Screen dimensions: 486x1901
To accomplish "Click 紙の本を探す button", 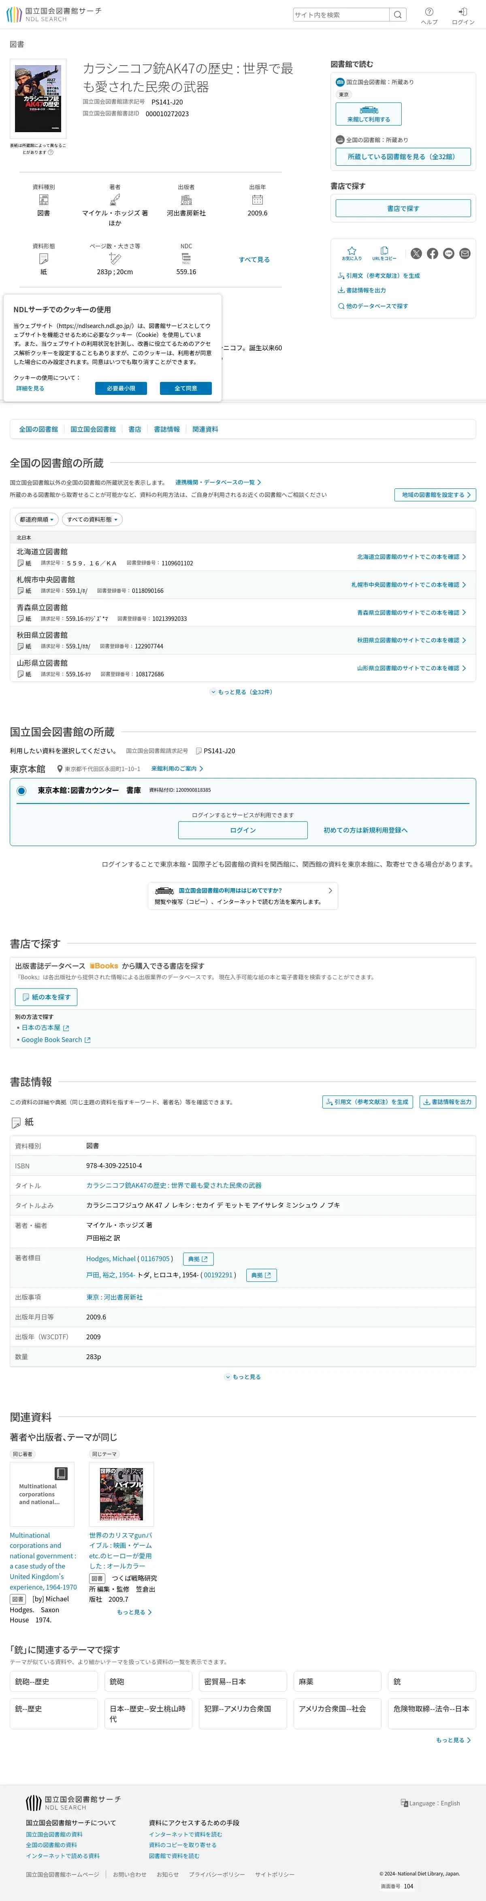I will pos(46,997).
